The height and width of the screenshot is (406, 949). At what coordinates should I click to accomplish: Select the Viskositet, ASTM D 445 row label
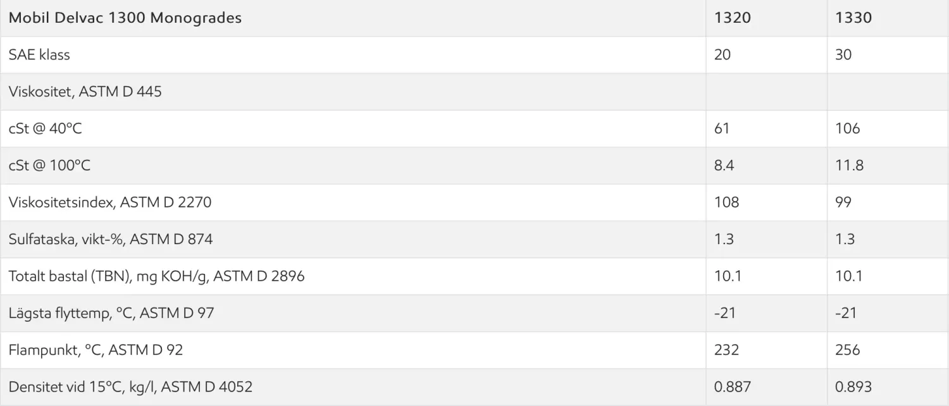coord(85,92)
